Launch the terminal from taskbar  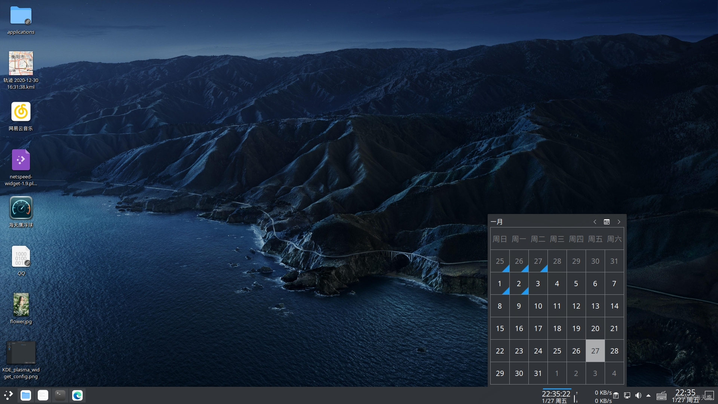tap(60, 395)
